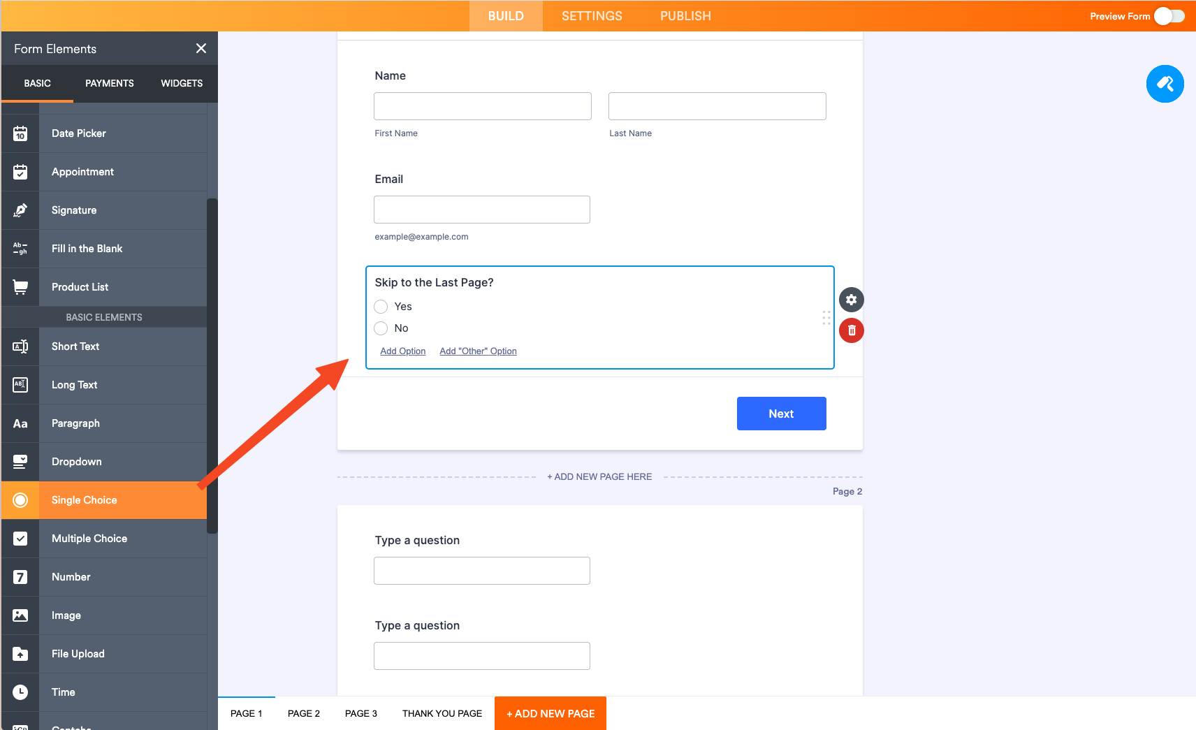Click the Signature pen icon
The width and height of the screenshot is (1196, 730).
point(20,210)
